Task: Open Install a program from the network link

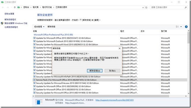Action: pyautogui.click(x=11, y=27)
